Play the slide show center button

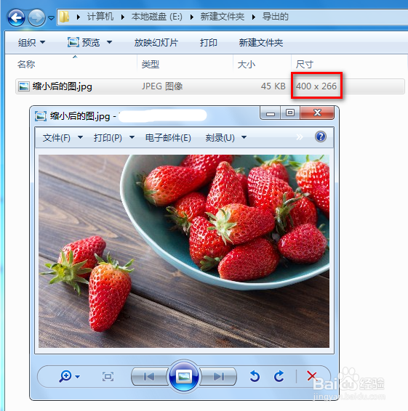tap(184, 377)
